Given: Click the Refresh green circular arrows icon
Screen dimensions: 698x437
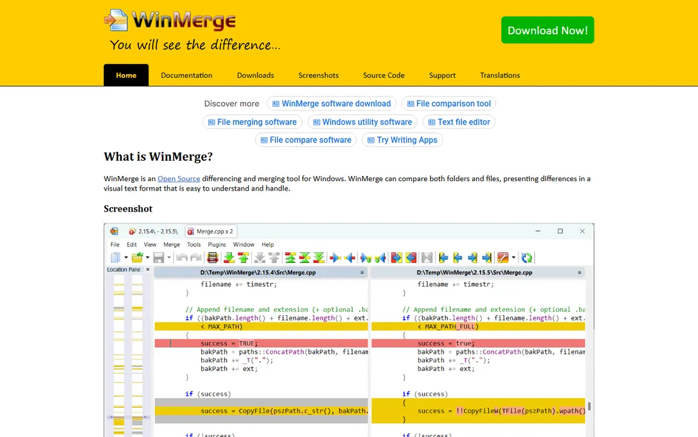Looking at the screenshot, I should point(527,257).
